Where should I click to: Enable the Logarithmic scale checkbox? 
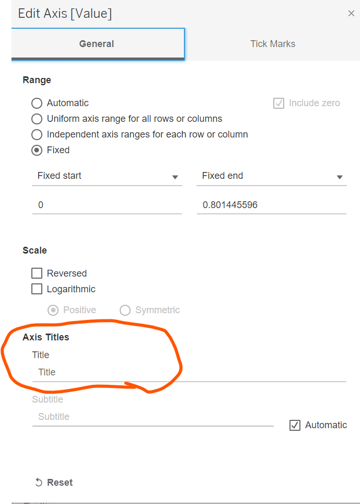37,289
